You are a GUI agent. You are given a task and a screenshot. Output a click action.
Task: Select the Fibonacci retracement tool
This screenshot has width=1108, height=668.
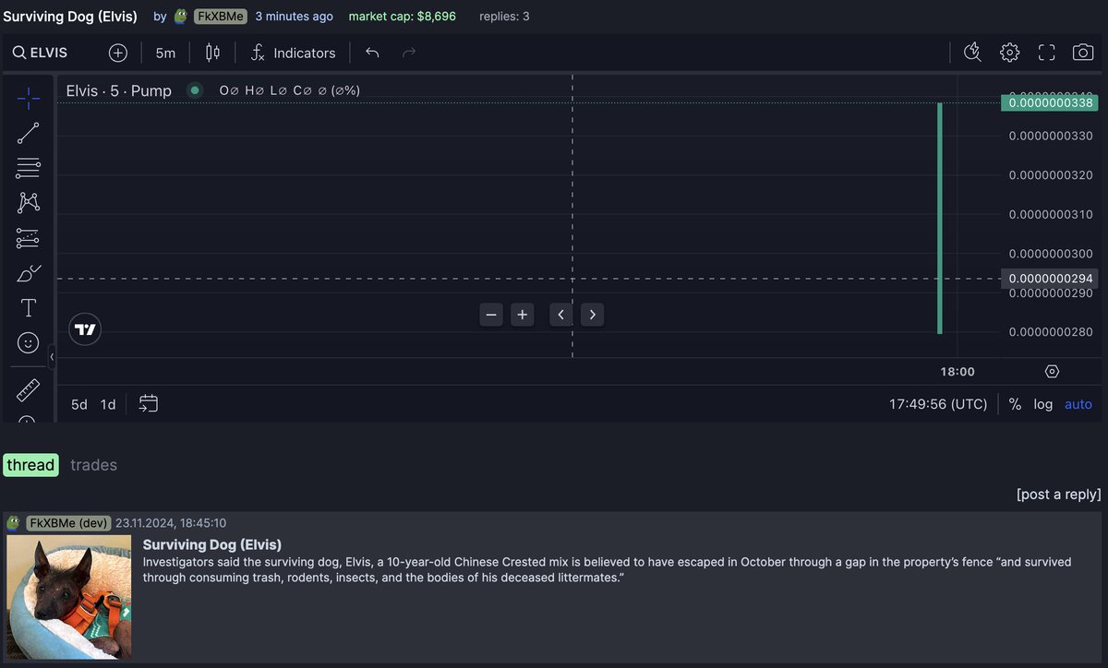[29, 168]
